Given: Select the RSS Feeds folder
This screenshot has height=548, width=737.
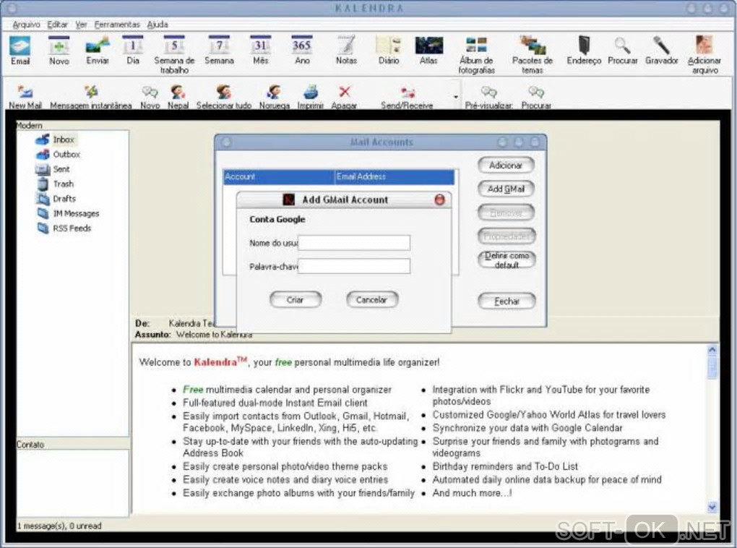Looking at the screenshot, I should (x=64, y=228).
